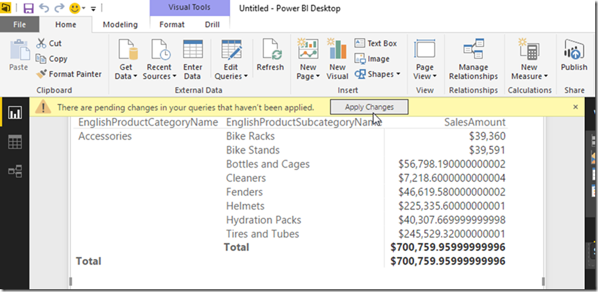The width and height of the screenshot is (598, 292).
Task: Select the Cleaners row
Action: (246, 178)
